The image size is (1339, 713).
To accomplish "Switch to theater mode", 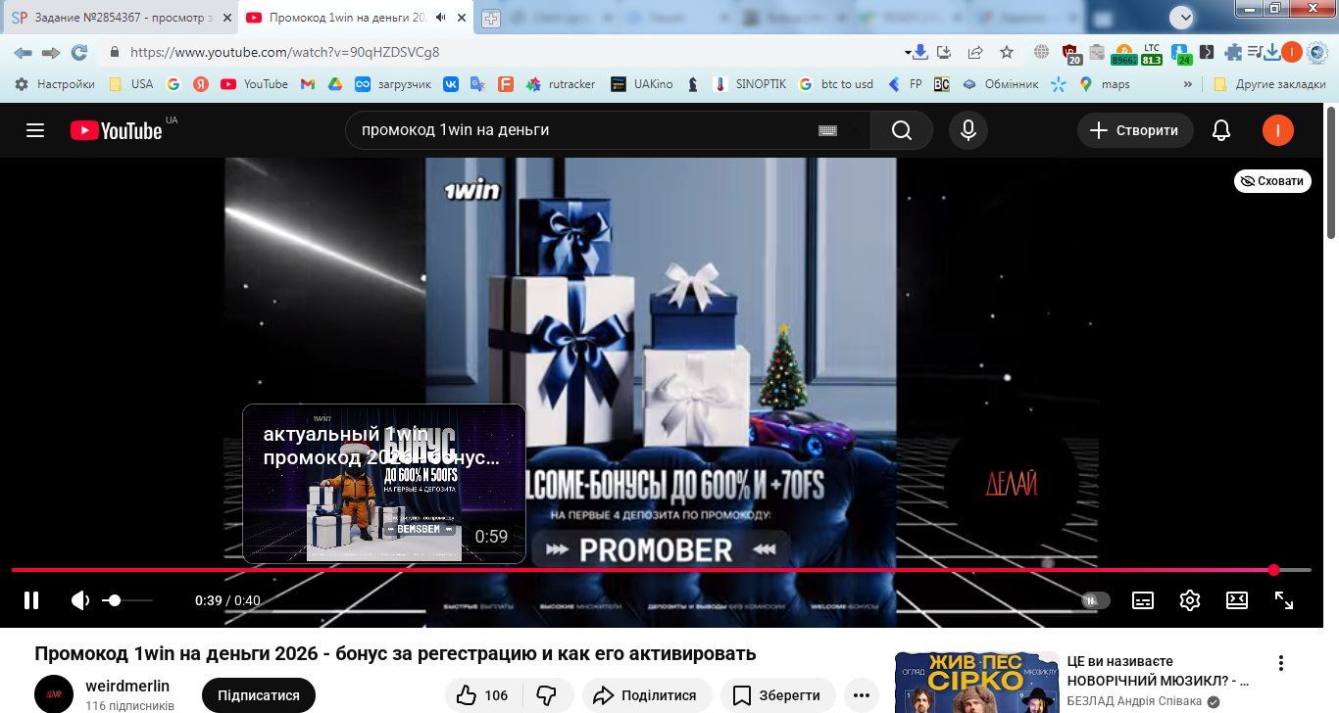I will click(1237, 600).
